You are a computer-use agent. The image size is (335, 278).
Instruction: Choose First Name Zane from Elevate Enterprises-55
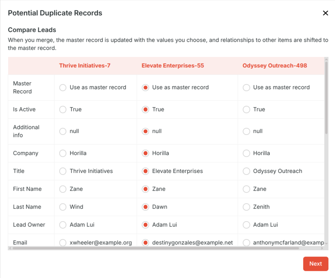(145, 189)
